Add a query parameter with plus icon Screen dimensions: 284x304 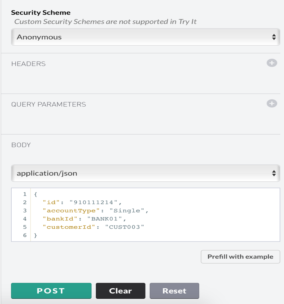[x=272, y=103]
